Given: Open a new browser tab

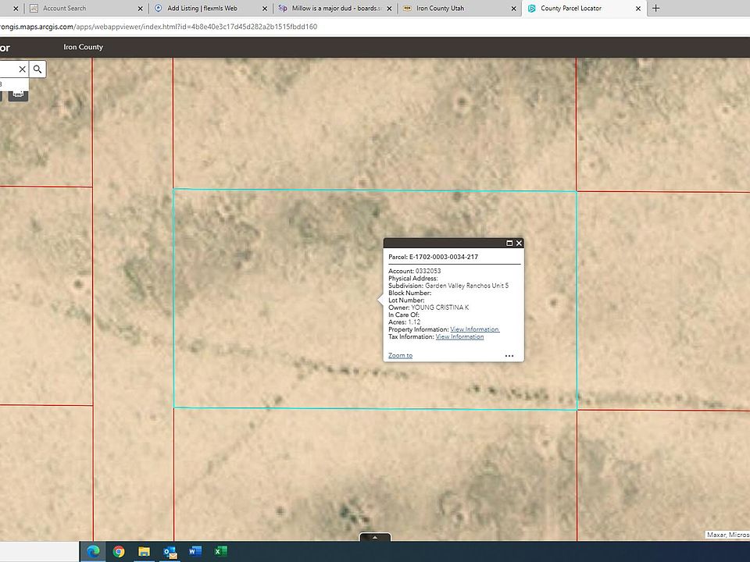Looking at the screenshot, I should click(655, 8).
